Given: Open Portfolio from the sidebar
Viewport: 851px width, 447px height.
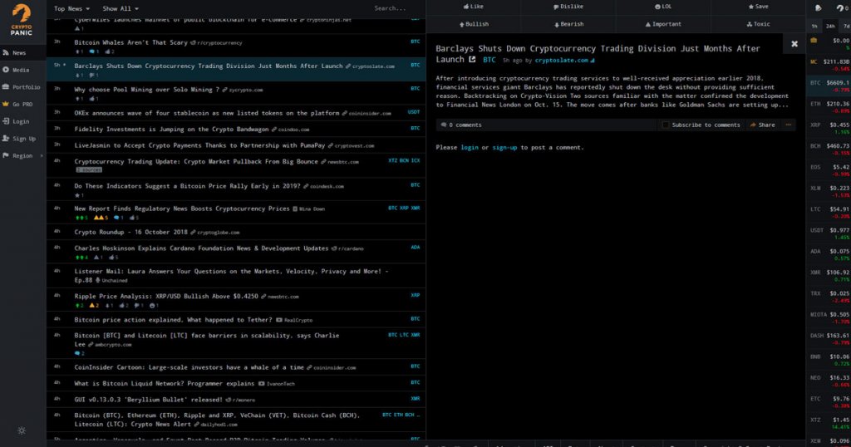Looking at the screenshot, I should 22,86.
